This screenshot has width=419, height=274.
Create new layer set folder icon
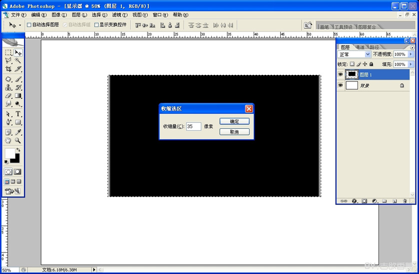[385, 201]
